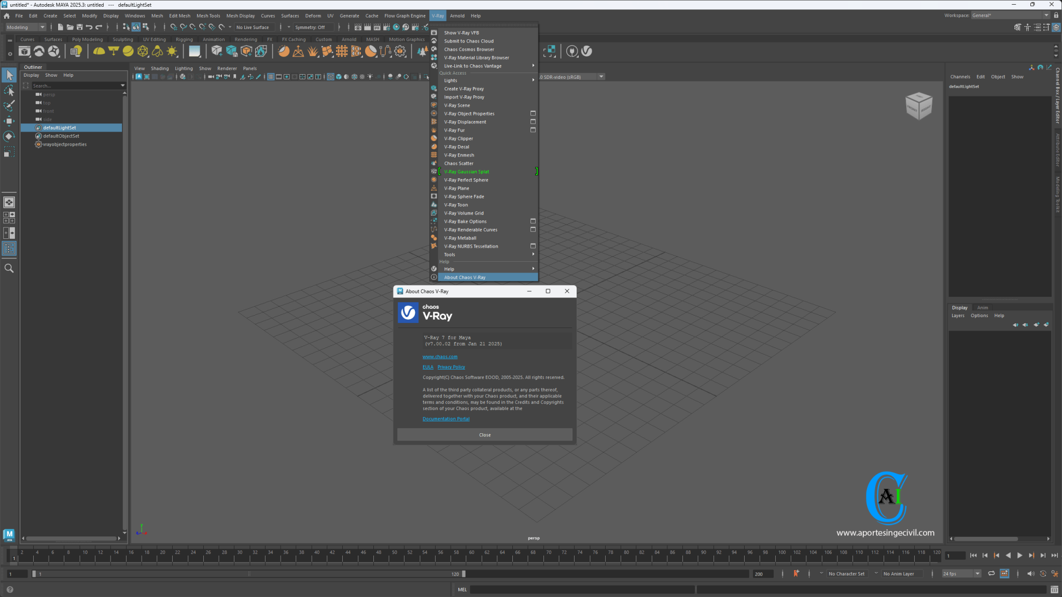The height and width of the screenshot is (597, 1062).
Task: Switch to the Poly Modeling shelf tab
Action: [87, 39]
